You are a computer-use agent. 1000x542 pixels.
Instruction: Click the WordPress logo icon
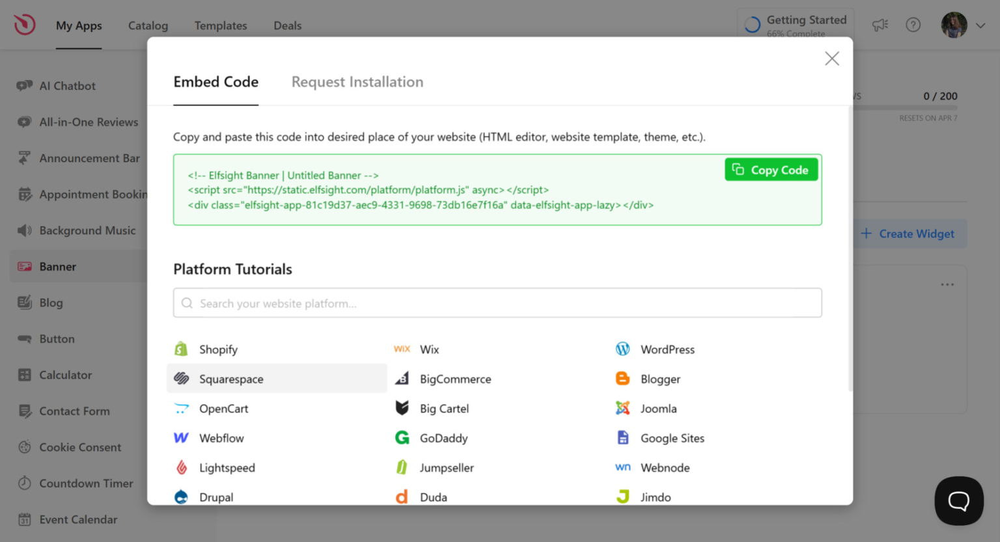[x=622, y=349]
